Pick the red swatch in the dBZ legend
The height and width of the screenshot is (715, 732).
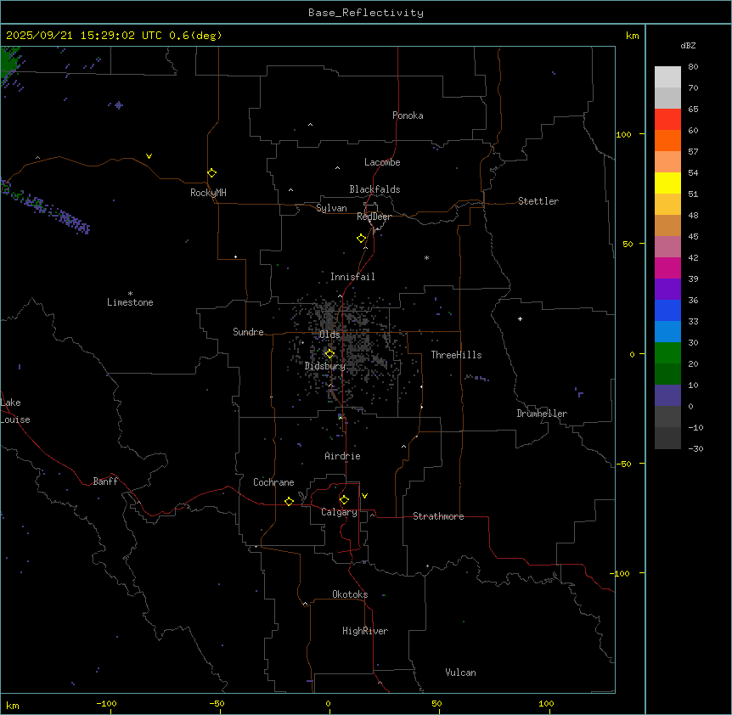point(667,120)
